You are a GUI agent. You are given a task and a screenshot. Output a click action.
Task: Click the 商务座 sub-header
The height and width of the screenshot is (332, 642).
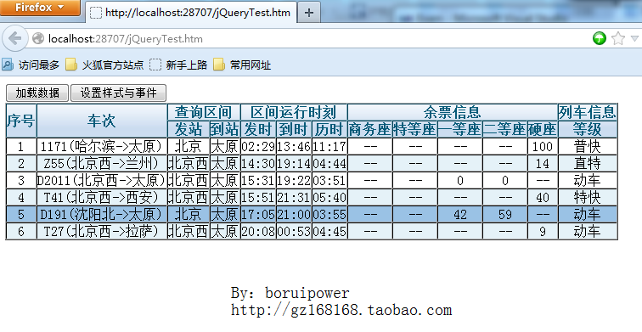369,129
